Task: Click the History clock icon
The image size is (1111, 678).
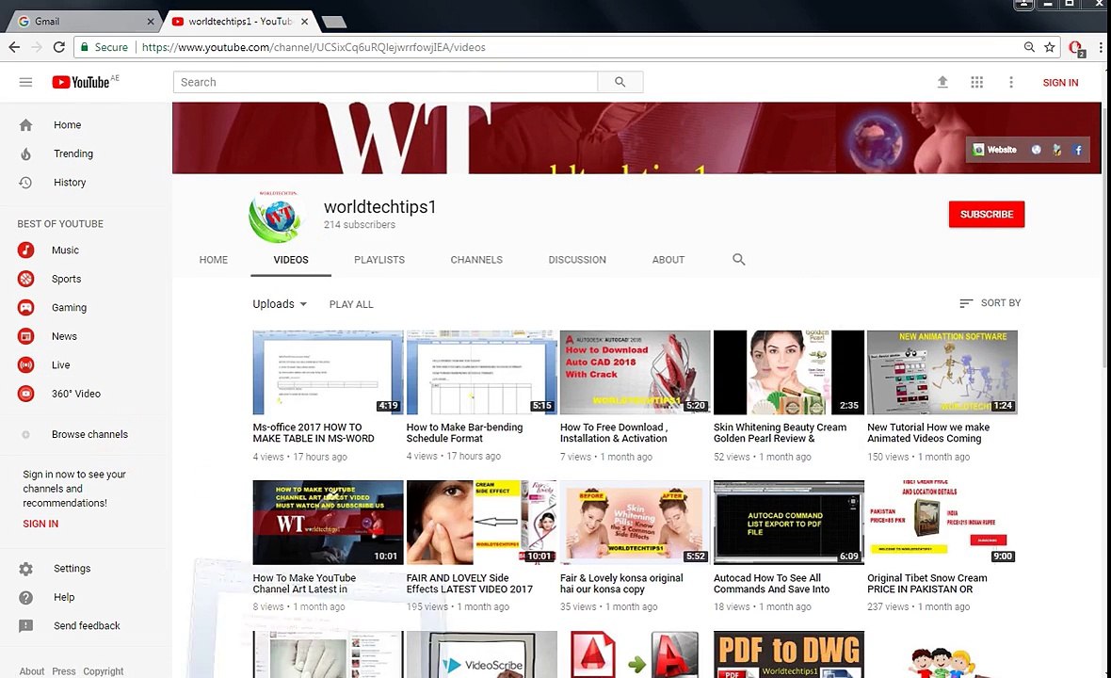Action: point(25,182)
